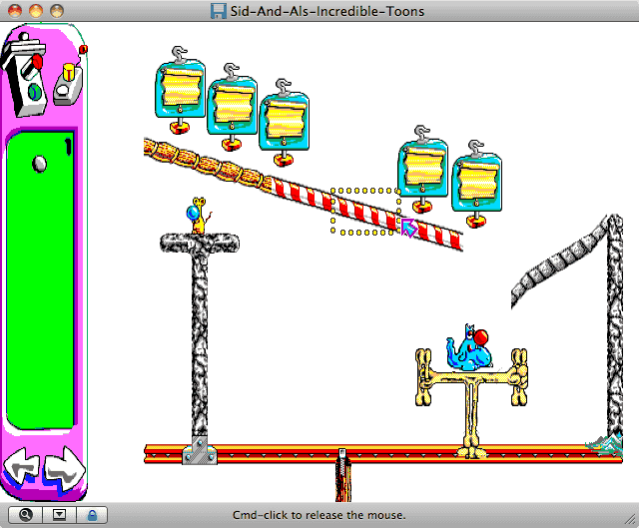Image resolution: width=639 pixels, height=528 pixels.
Task: Select the leftmost hanging window shade
Action: coord(180,91)
